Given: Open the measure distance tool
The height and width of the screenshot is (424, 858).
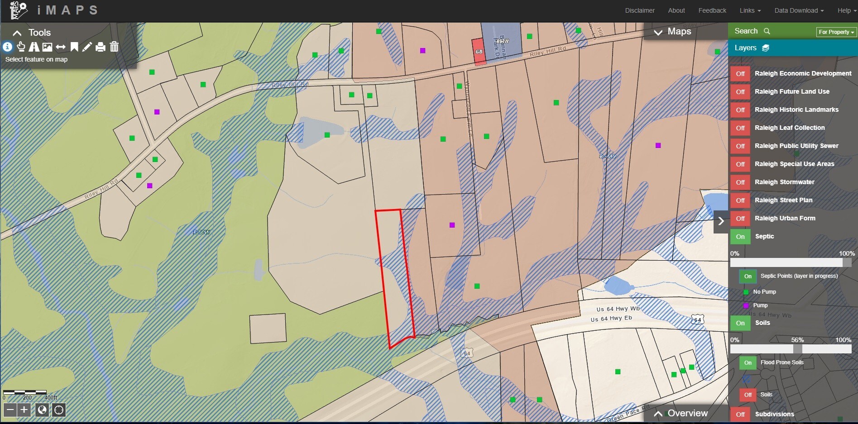Looking at the screenshot, I should 60,47.
